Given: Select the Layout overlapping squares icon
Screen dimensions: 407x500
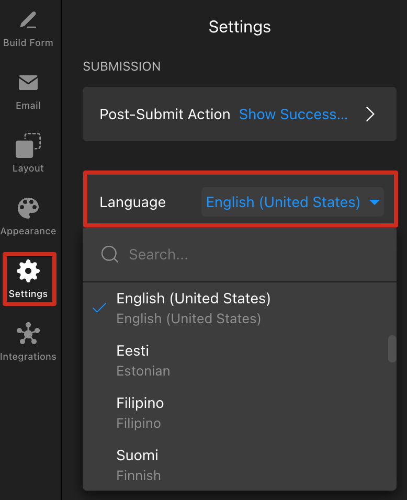Looking at the screenshot, I should pyautogui.click(x=28, y=145).
